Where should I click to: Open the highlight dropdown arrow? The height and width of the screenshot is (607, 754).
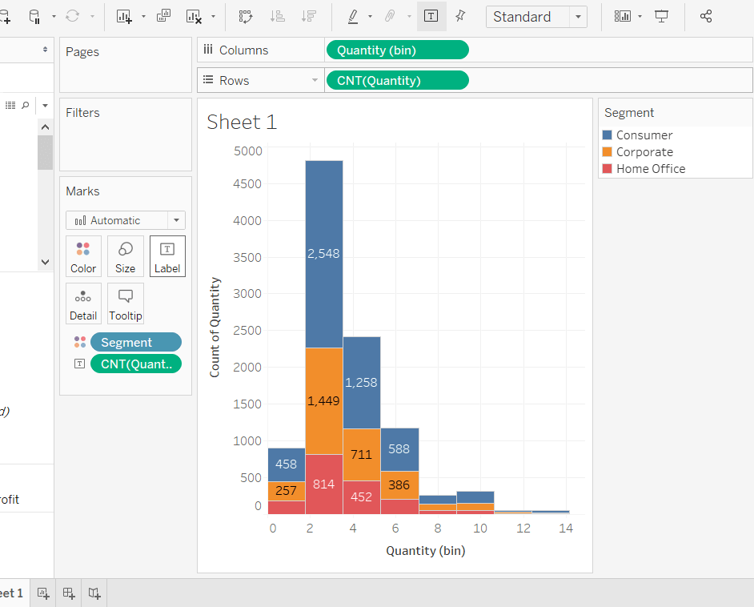pos(370,16)
